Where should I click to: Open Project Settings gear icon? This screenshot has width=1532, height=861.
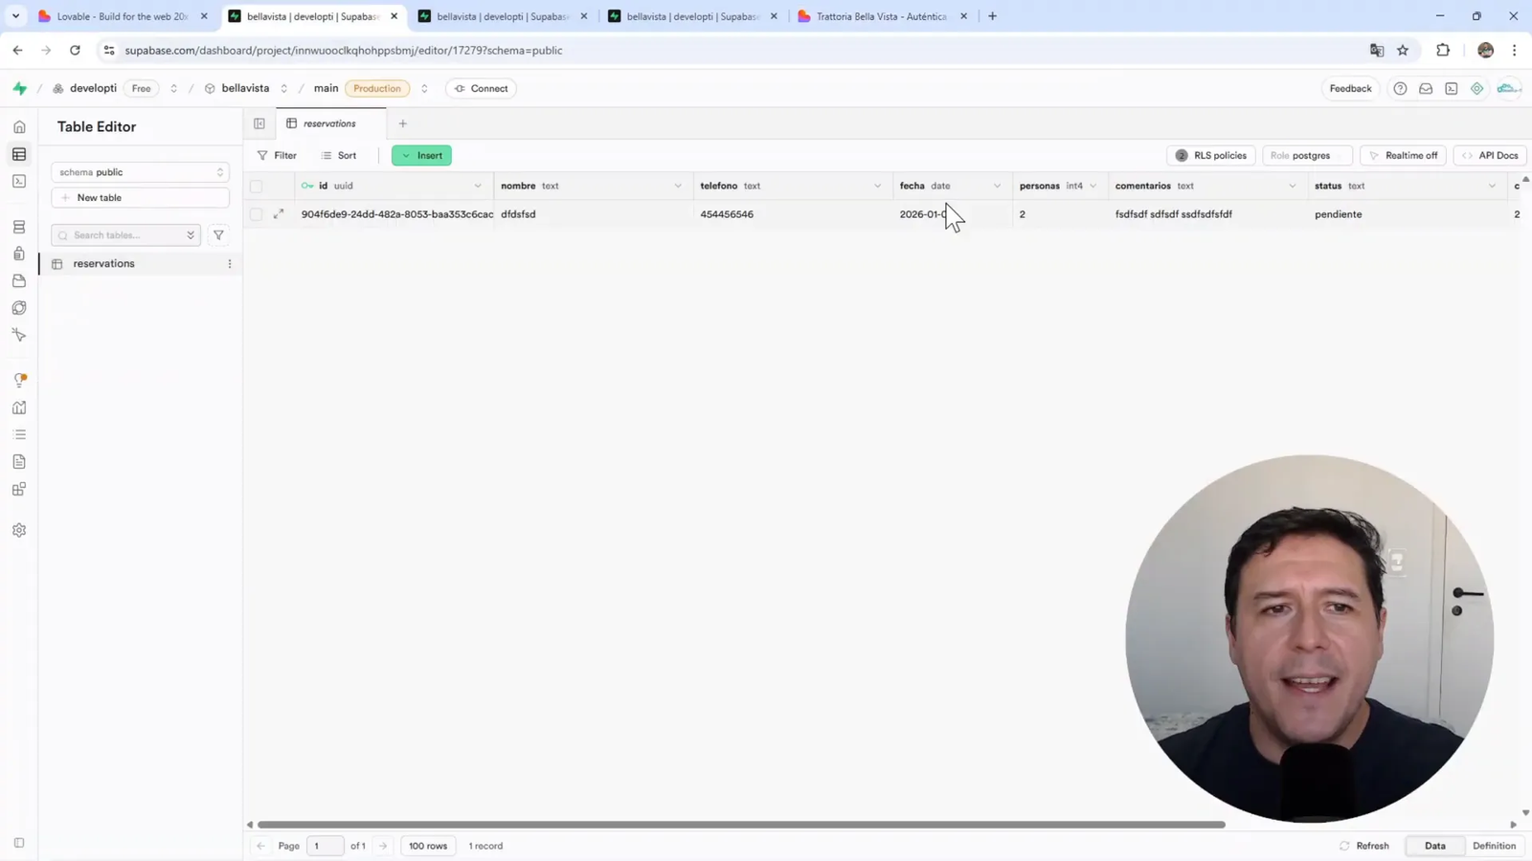pyautogui.click(x=19, y=530)
